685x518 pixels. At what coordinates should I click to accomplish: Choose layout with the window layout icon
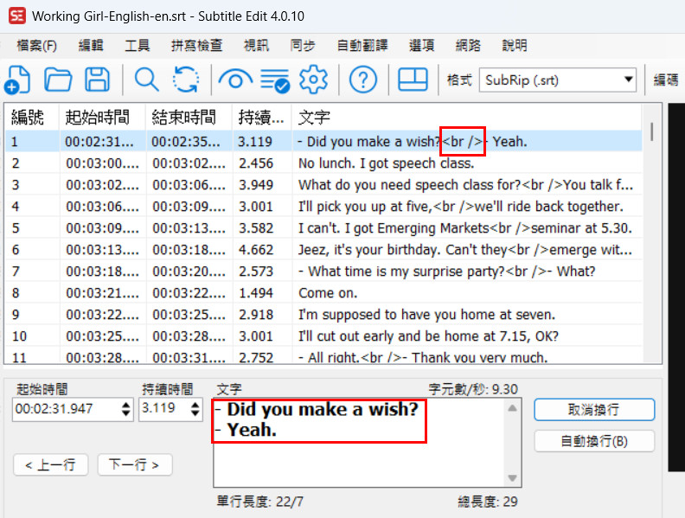click(413, 80)
